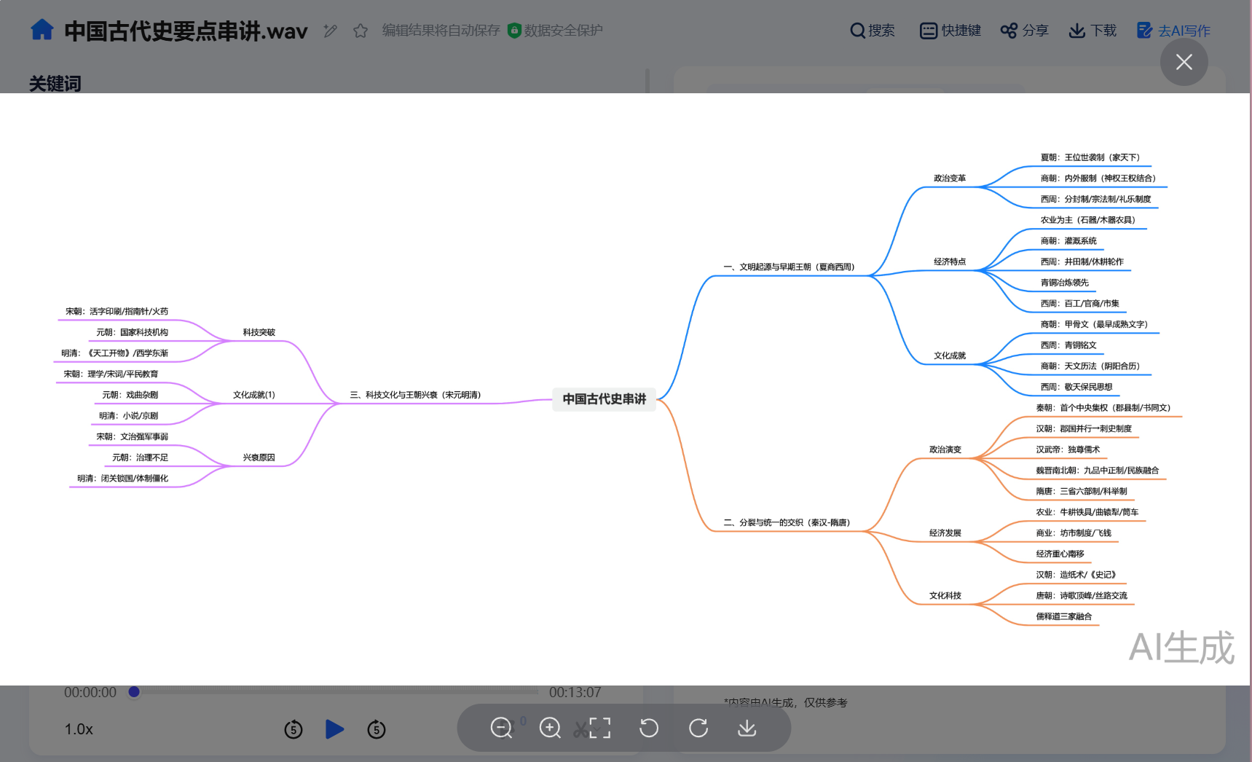Click the home icon beside the file title

(42, 30)
